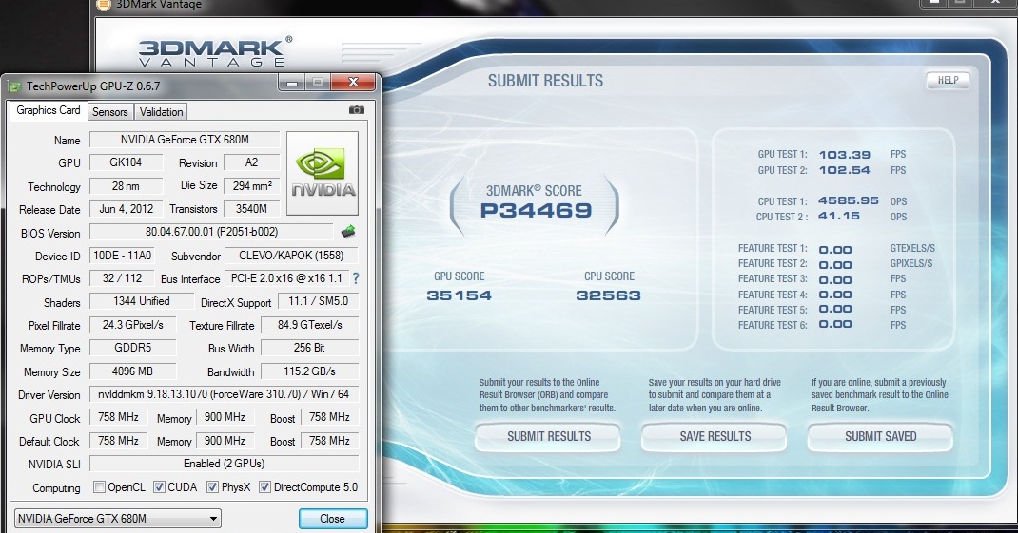Open the NVIDIA GeForce GTX 680M GPU dropdown
Image resolution: width=1018 pixels, height=533 pixels.
118,518
